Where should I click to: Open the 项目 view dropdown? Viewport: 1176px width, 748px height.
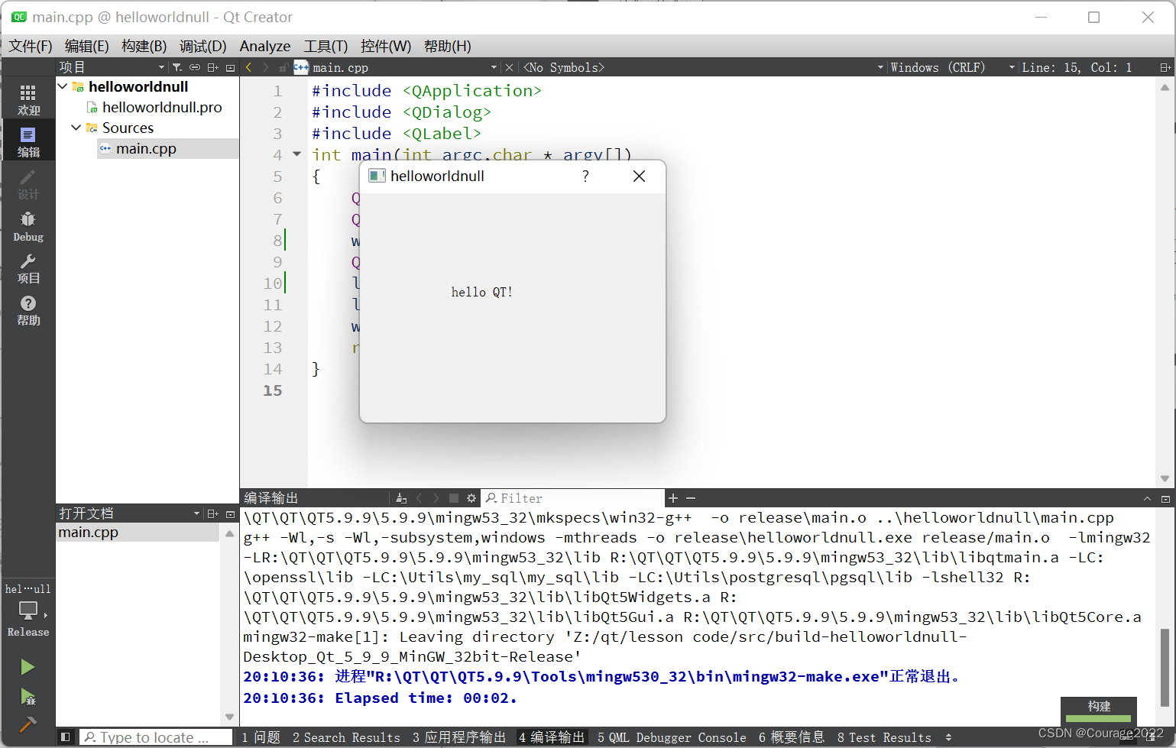(x=161, y=67)
